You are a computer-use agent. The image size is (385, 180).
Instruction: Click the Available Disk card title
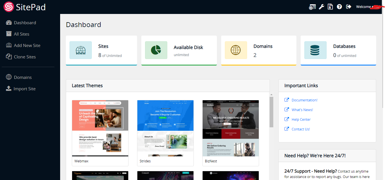[x=188, y=47]
